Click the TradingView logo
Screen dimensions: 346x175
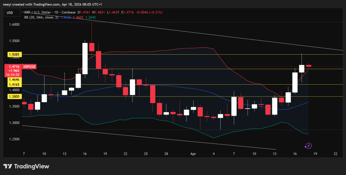26,166
